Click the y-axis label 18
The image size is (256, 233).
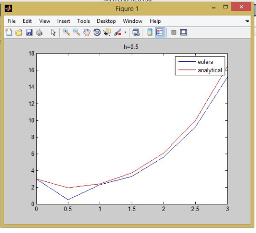32,53
